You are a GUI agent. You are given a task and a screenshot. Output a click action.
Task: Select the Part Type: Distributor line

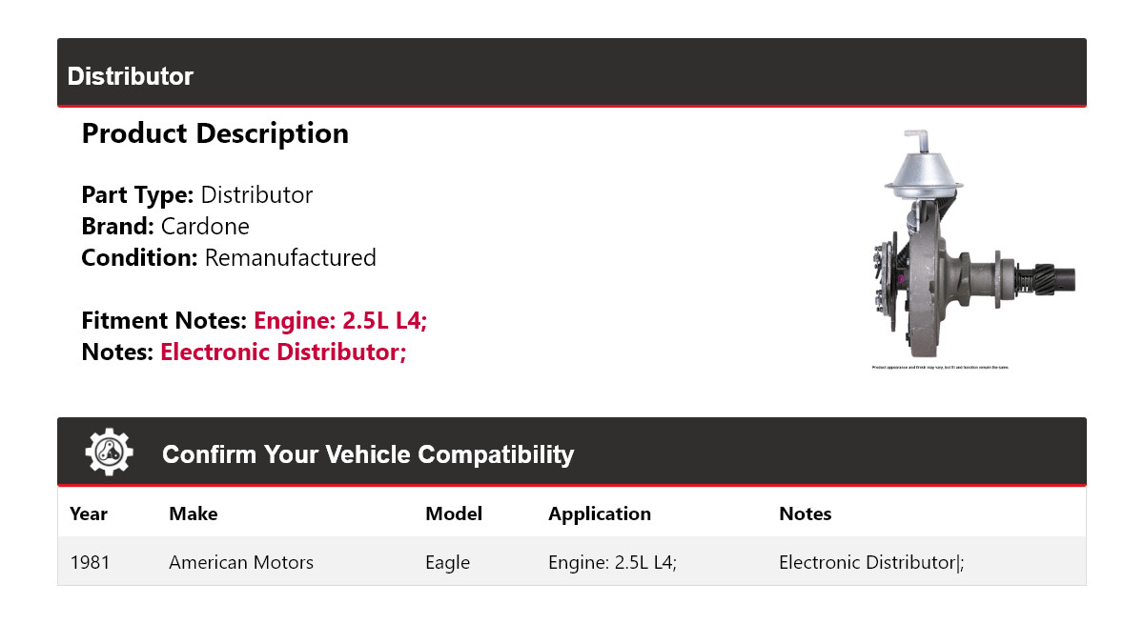click(x=196, y=195)
